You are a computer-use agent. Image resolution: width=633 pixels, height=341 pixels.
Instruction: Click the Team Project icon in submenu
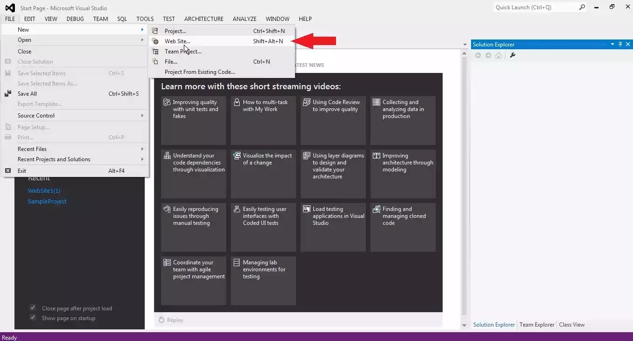tap(155, 52)
